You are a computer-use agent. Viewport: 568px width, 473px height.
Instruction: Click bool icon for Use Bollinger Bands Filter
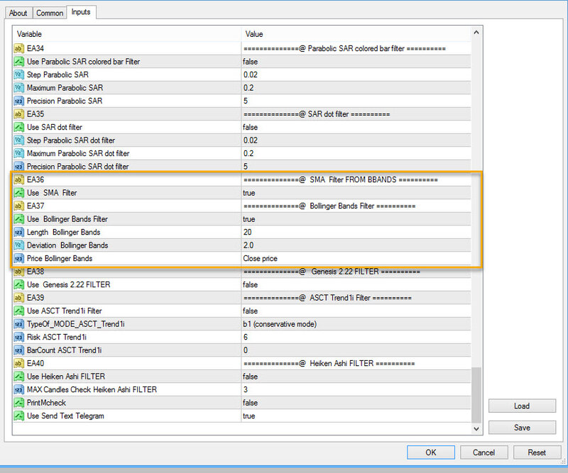[x=19, y=219]
